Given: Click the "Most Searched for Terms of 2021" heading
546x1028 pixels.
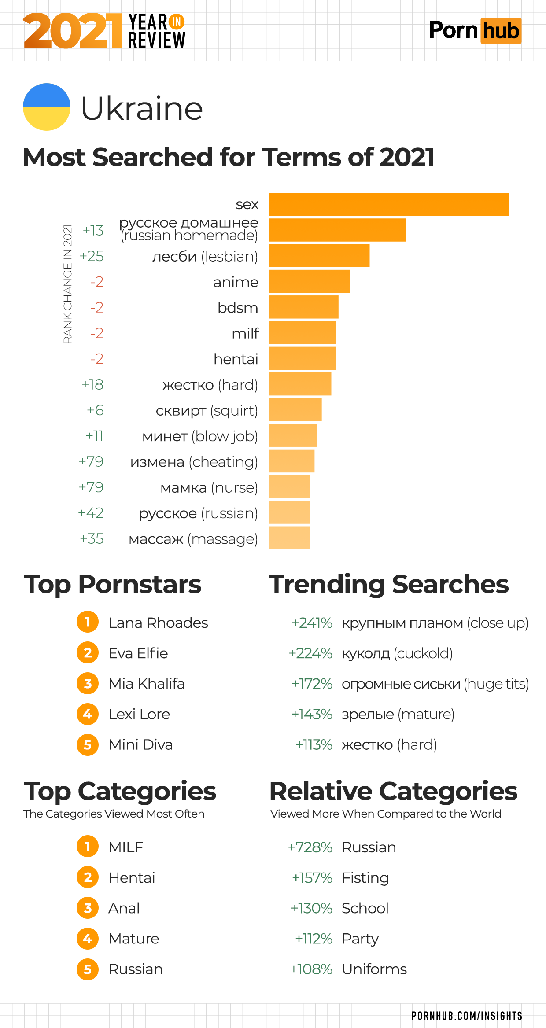Looking at the screenshot, I should point(229,157).
